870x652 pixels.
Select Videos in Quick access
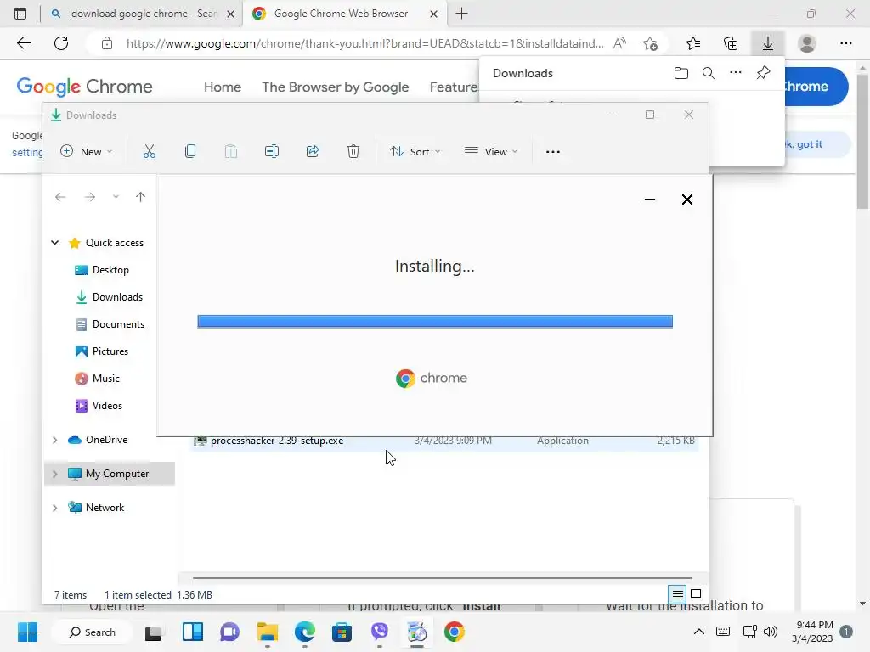pos(107,406)
